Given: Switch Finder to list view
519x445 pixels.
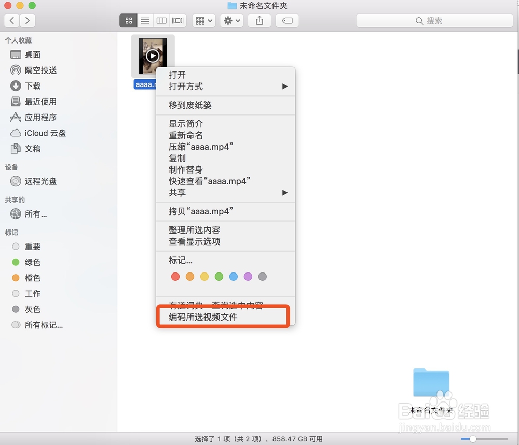Looking at the screenshot, I should tap(145, 21).
